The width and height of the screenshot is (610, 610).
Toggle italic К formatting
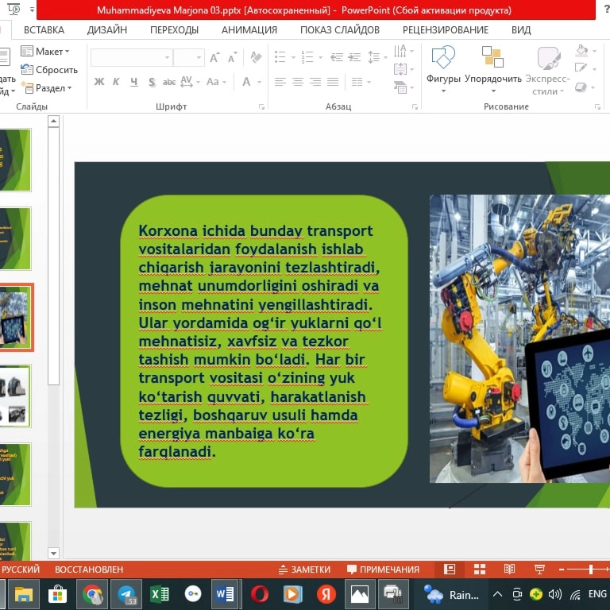point(116,82)
